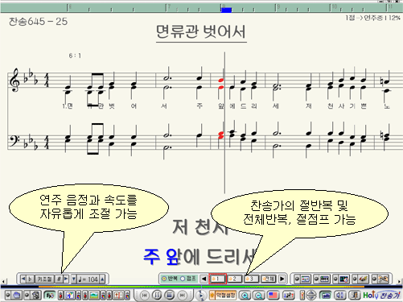
Task: Click the flag language icon
Action: (273, 296)
